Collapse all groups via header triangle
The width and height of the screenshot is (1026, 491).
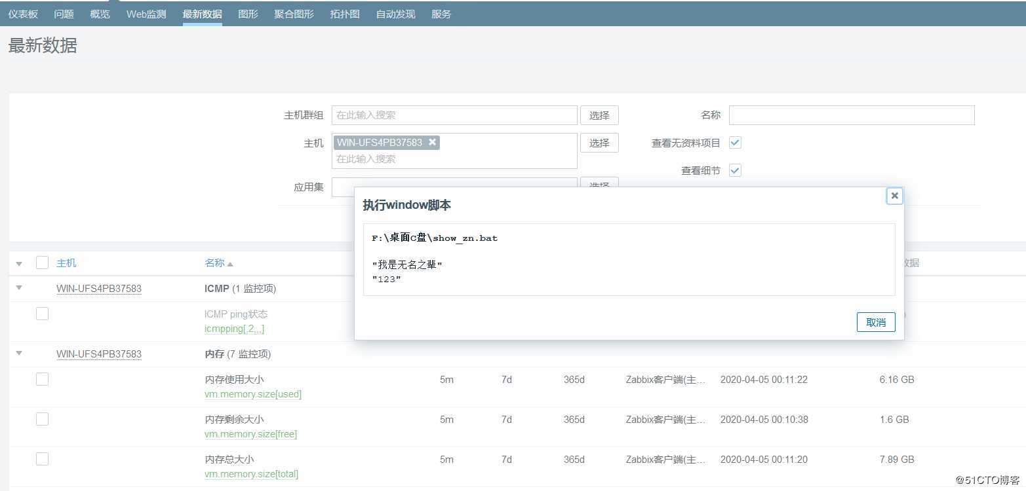19,264
